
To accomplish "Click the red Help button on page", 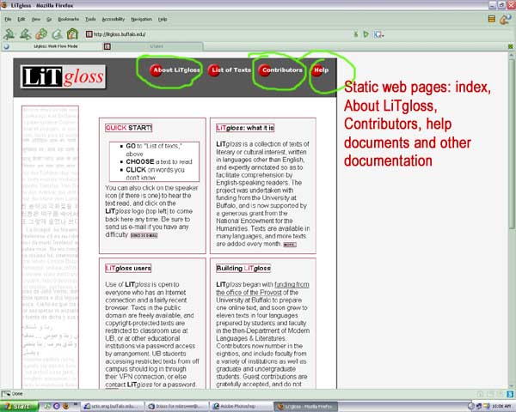I will point(320,70).
